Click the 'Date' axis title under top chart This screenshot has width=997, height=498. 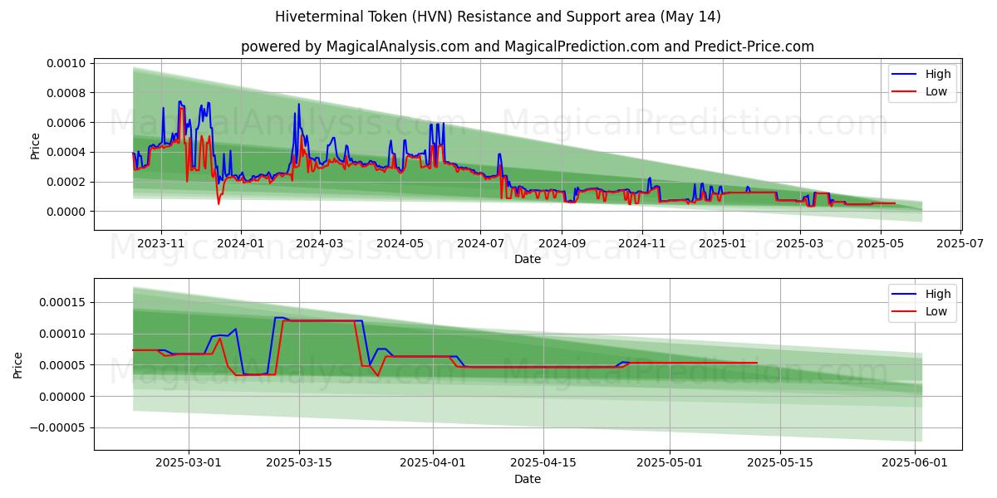(528, 259)
